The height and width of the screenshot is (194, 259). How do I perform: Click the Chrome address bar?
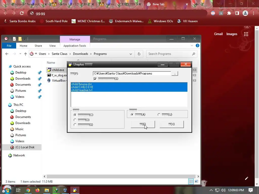click(x=117, y=13)
